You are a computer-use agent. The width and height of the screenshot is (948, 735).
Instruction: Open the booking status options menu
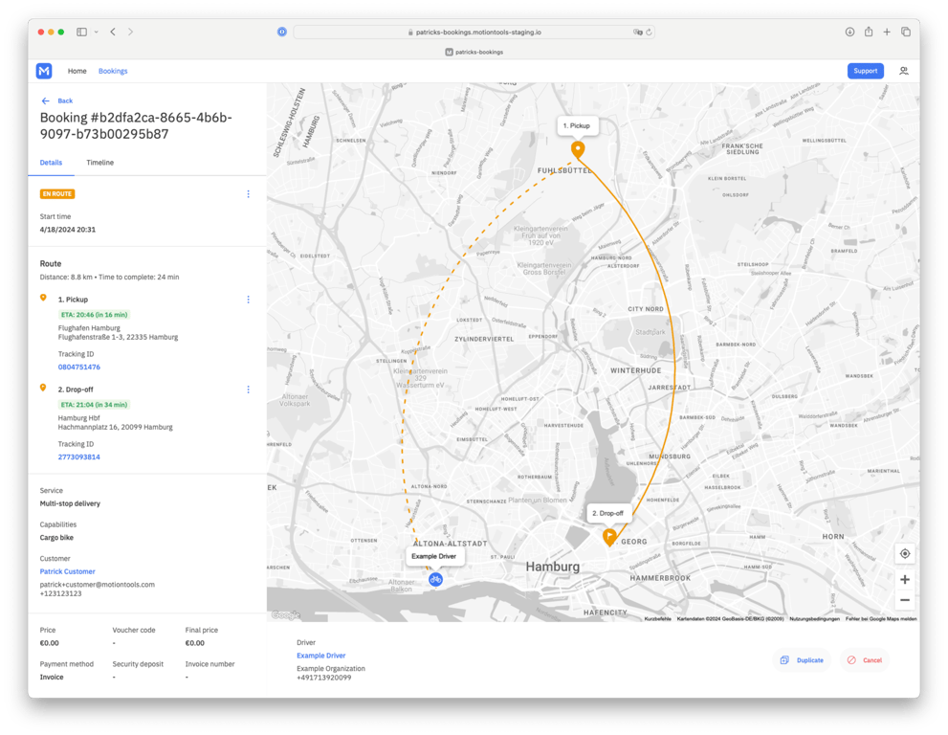click(x=248, y=194)
